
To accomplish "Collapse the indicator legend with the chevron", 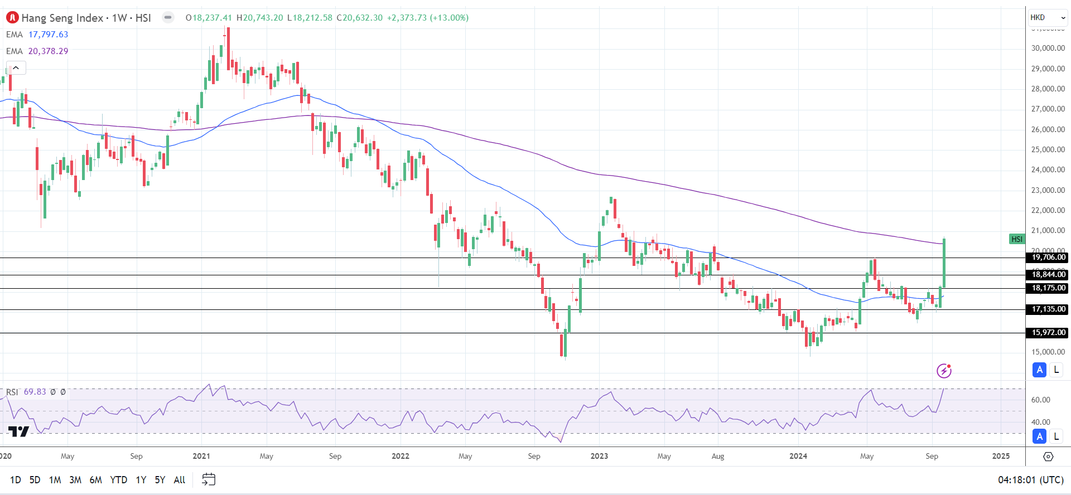I will [x=16, y=68].
